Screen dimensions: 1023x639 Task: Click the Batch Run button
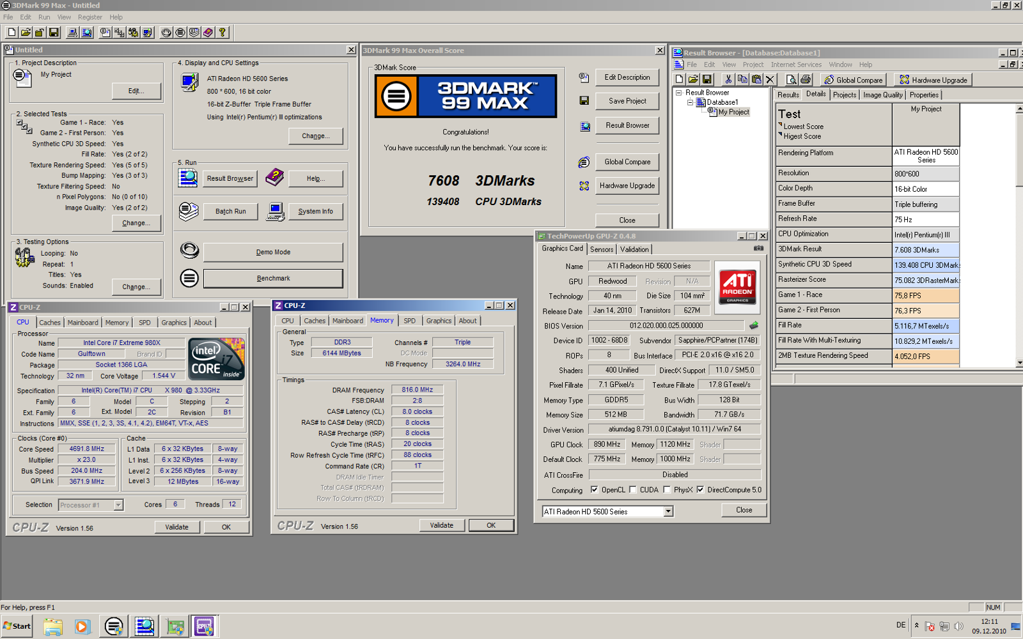[x=230, y=212]
